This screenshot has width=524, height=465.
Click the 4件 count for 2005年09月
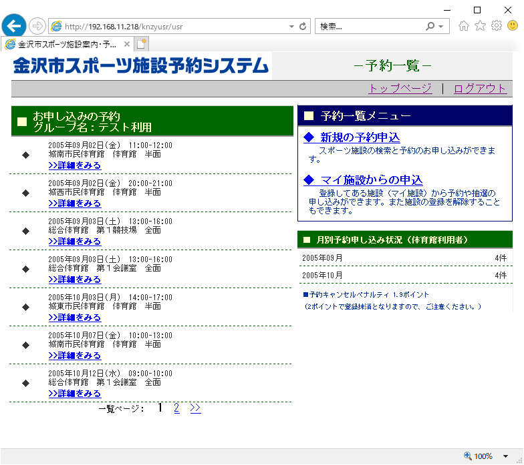point(501,258)
